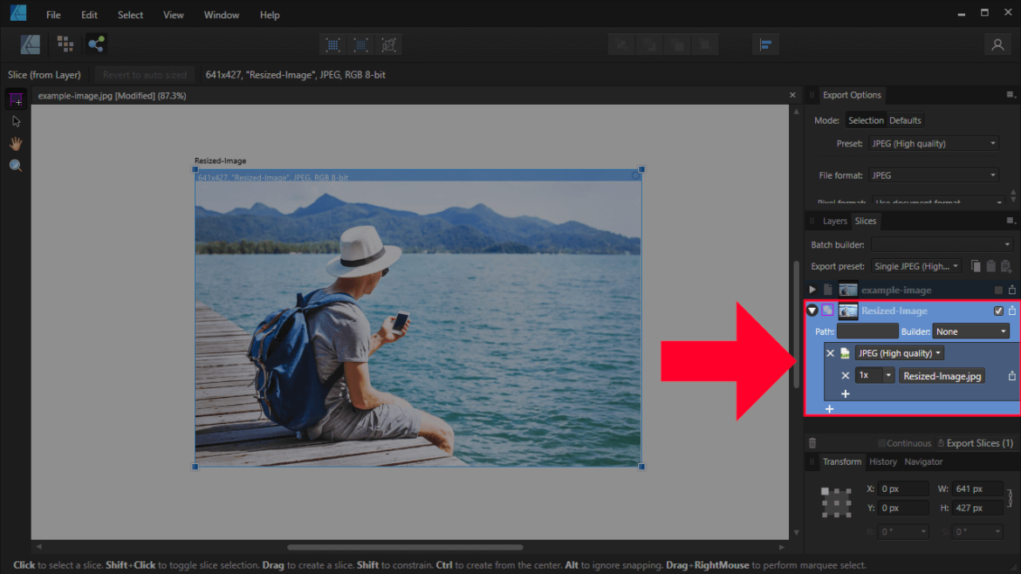Image resolution: width=1021 pixels, height=574 pixels.
Task: Open the Select menu
Action: [130, 14]
